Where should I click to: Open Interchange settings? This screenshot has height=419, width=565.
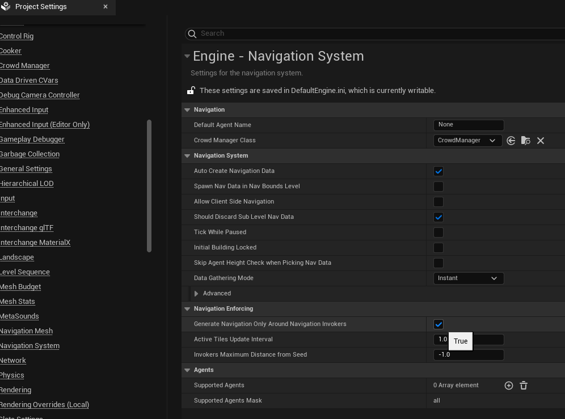[18, 213]
